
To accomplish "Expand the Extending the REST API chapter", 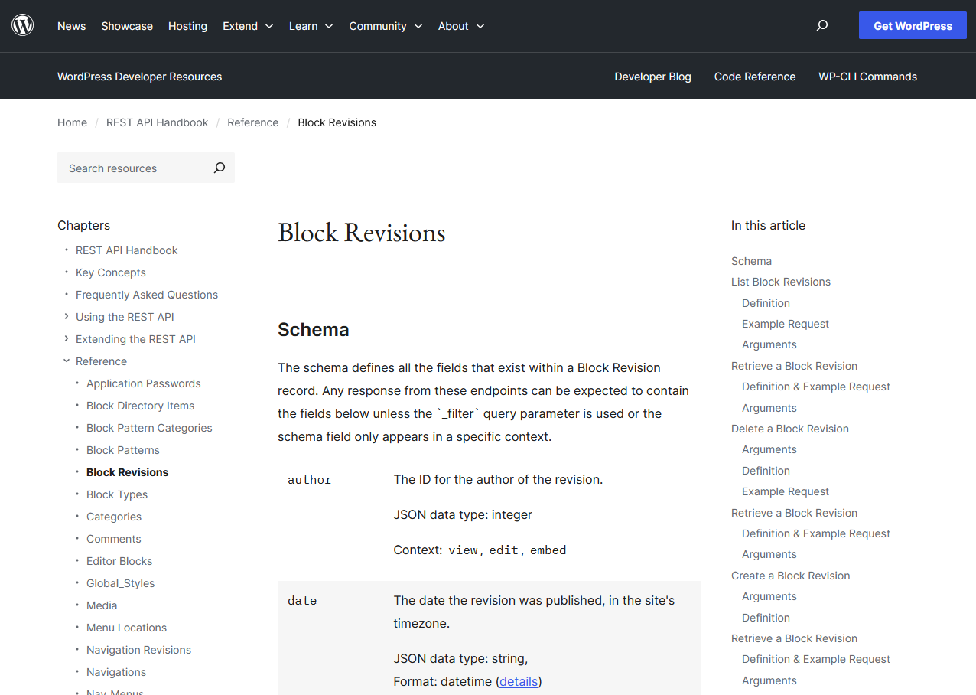I will (x=67, y=339).
